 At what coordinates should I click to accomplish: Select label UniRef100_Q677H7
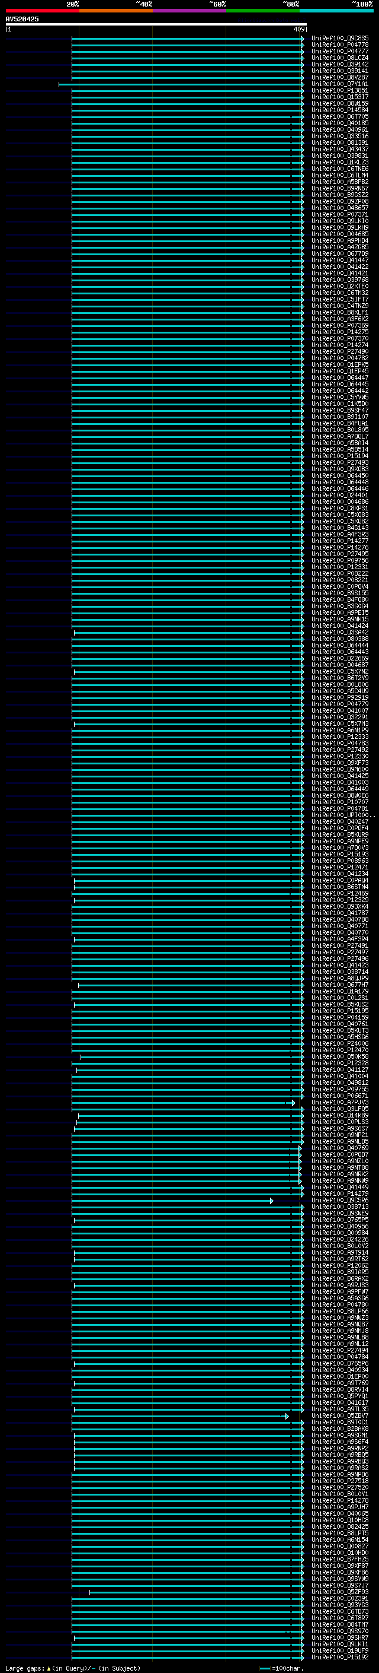(339, 985)
